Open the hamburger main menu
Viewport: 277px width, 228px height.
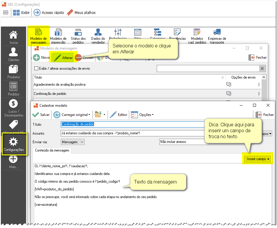6,12
